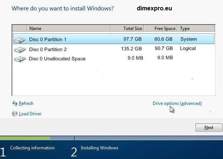223x159 pixels.
Task: Click the 90.7 GB free space value
Action: (x=164, y=48)
